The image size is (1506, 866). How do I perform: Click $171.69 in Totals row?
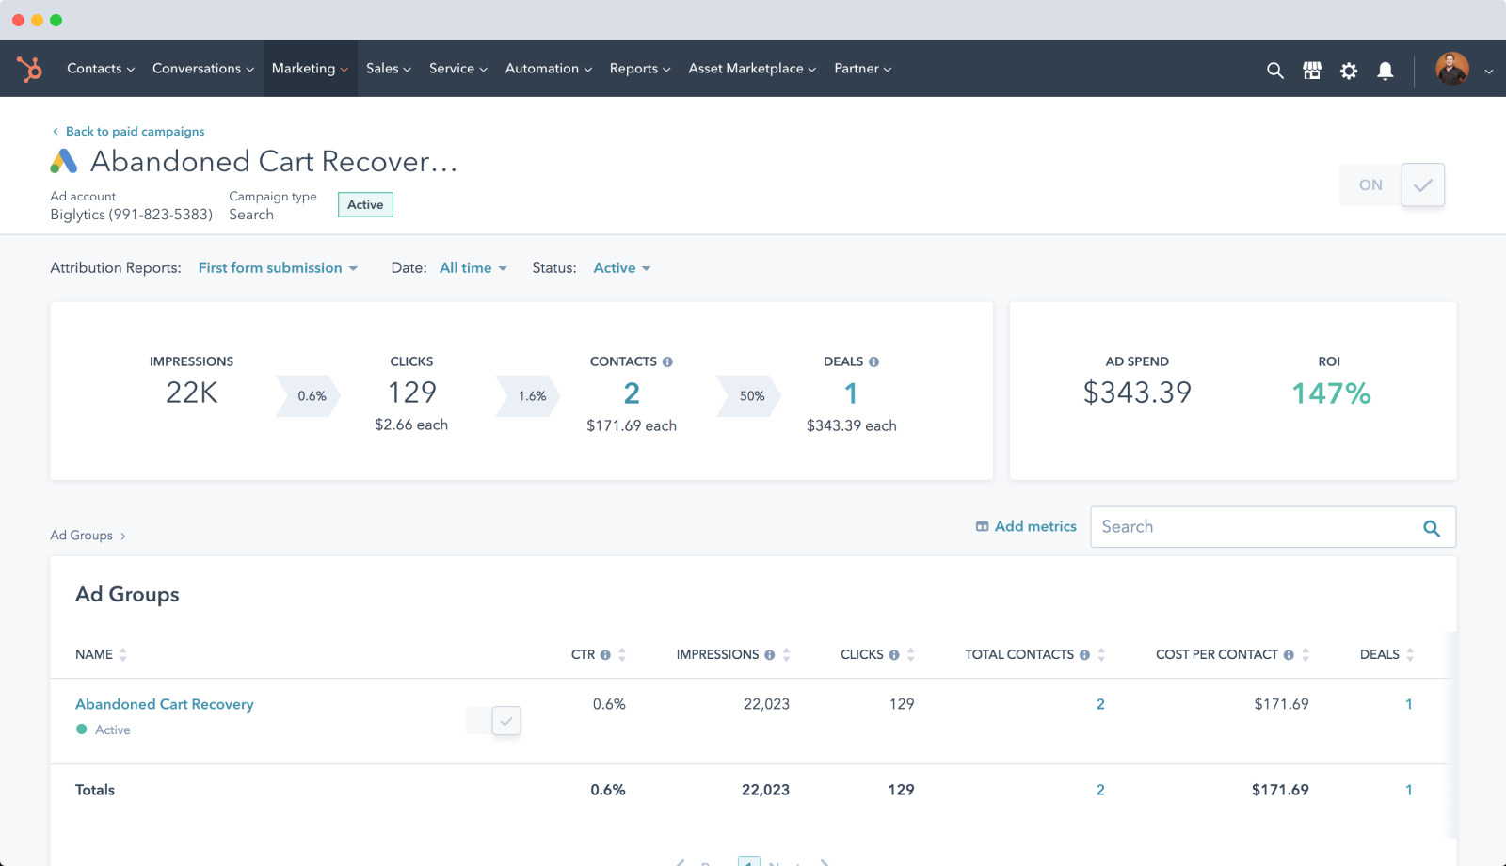[x=1280, y=791]
